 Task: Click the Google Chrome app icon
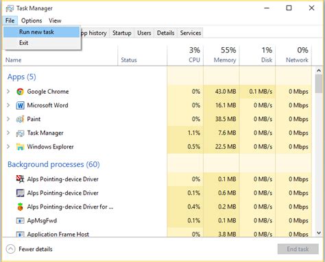(20, 92)
